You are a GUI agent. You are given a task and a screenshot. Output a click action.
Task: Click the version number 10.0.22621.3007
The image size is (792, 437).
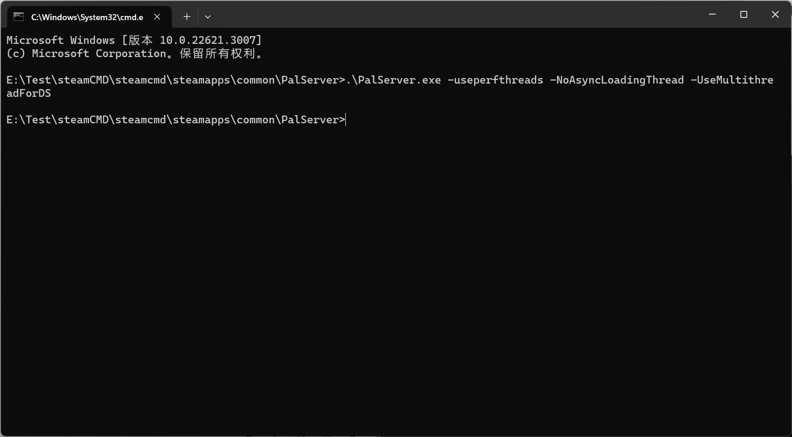click(x=208, y=40)
